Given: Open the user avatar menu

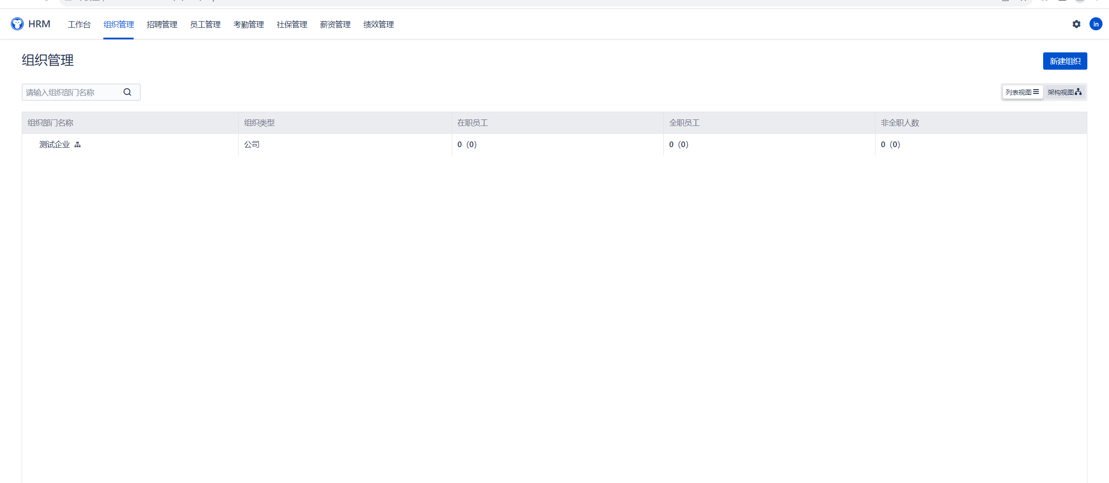Looking at the screenshot, I should [x=1096, y=24].
